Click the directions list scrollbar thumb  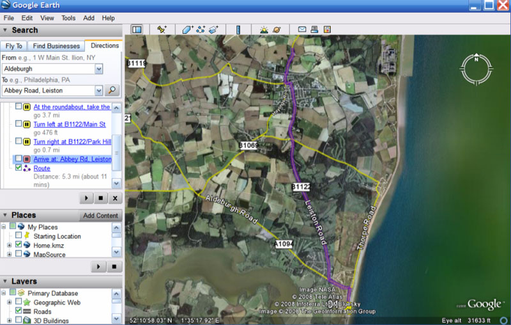117,153
